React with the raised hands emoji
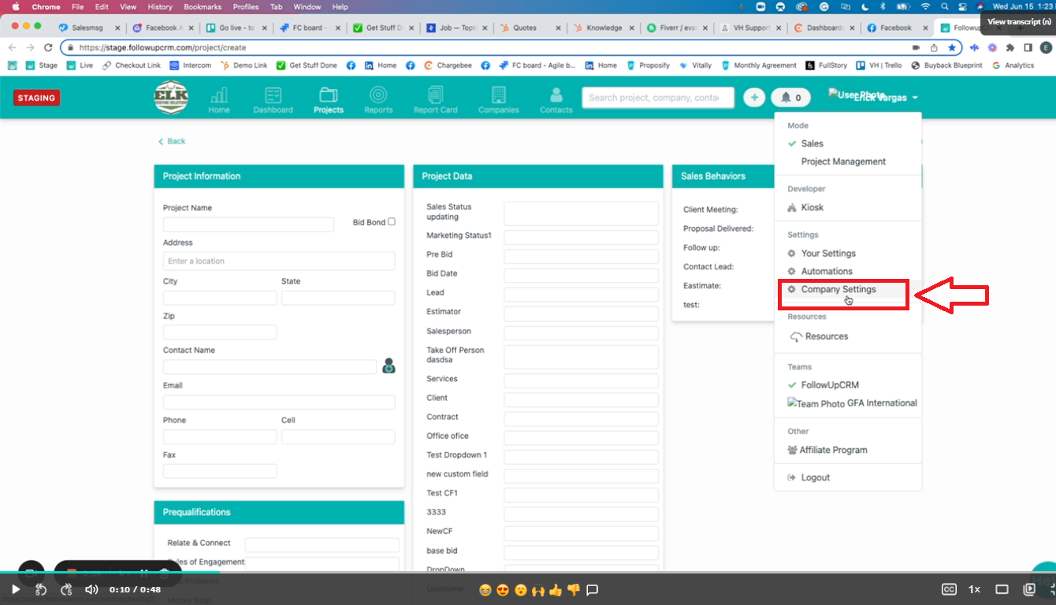 tap(538, 589)
